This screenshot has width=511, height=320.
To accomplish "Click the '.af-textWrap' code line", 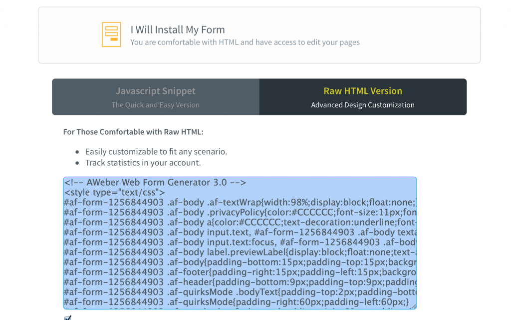I will point(240,202).
